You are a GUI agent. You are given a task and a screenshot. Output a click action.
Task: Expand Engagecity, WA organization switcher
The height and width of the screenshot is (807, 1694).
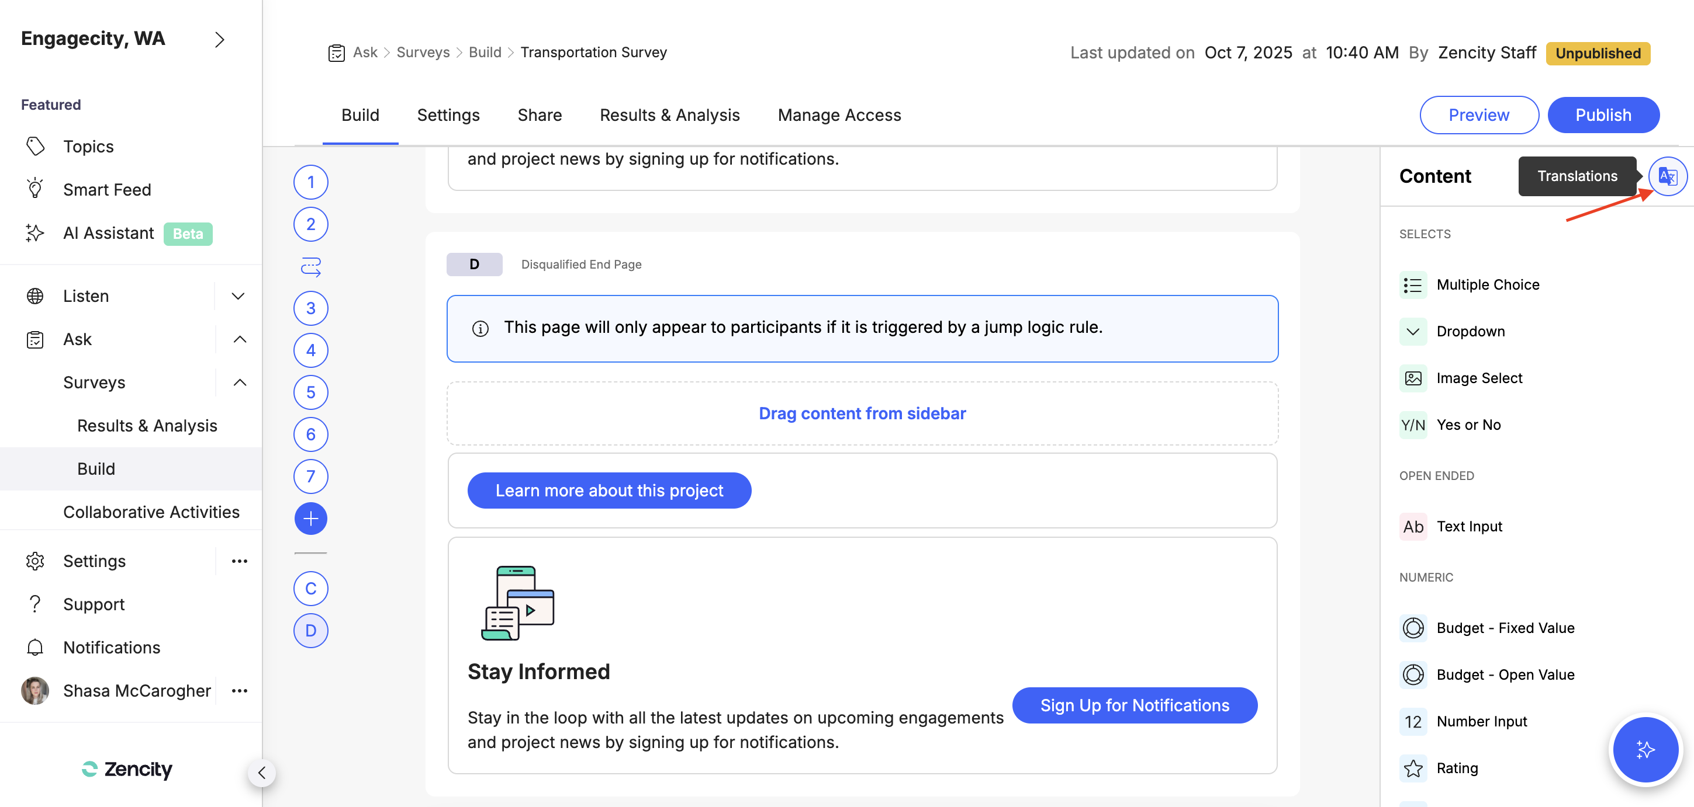220,40
